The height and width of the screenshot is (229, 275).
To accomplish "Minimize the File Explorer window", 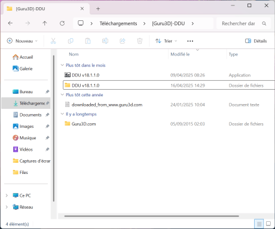I will [233, 5].
